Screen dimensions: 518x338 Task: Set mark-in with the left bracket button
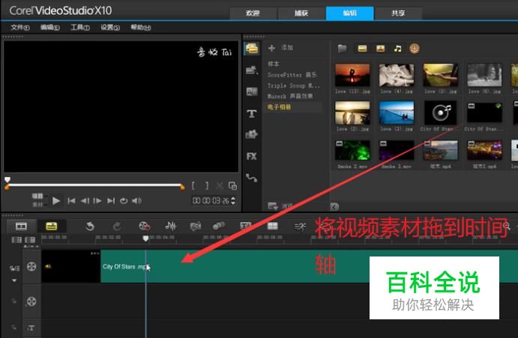(x=193, y=185)
